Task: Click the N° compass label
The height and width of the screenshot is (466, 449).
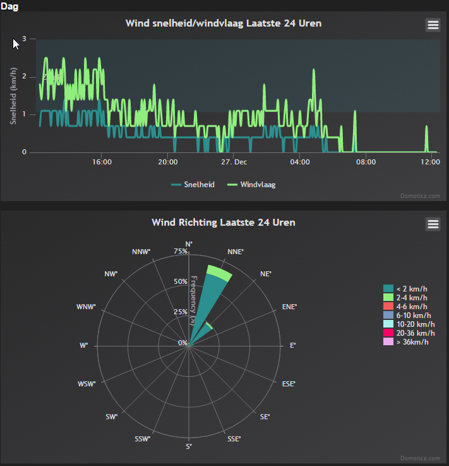Action: click(189, 244)
